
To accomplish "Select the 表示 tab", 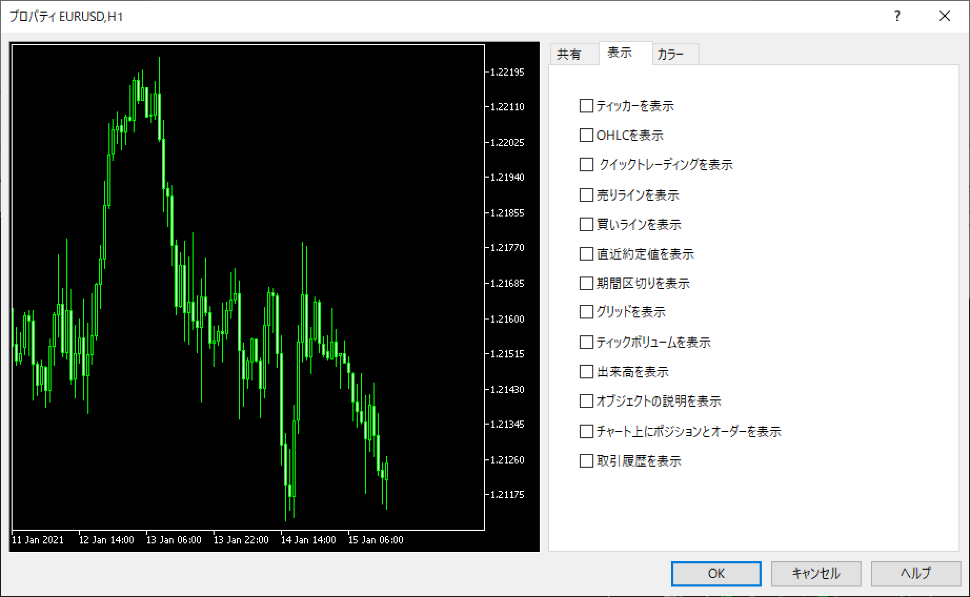I will tap(625, 53).
